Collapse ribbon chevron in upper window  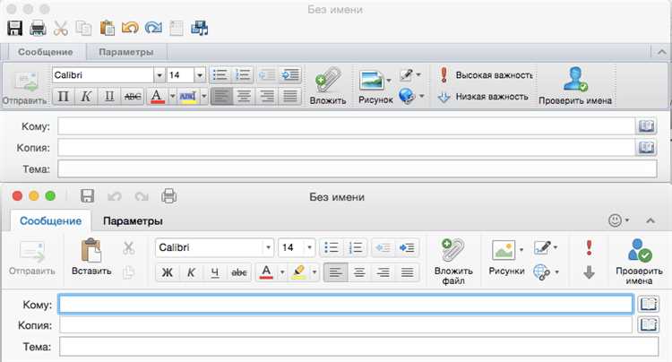[661, 52]
